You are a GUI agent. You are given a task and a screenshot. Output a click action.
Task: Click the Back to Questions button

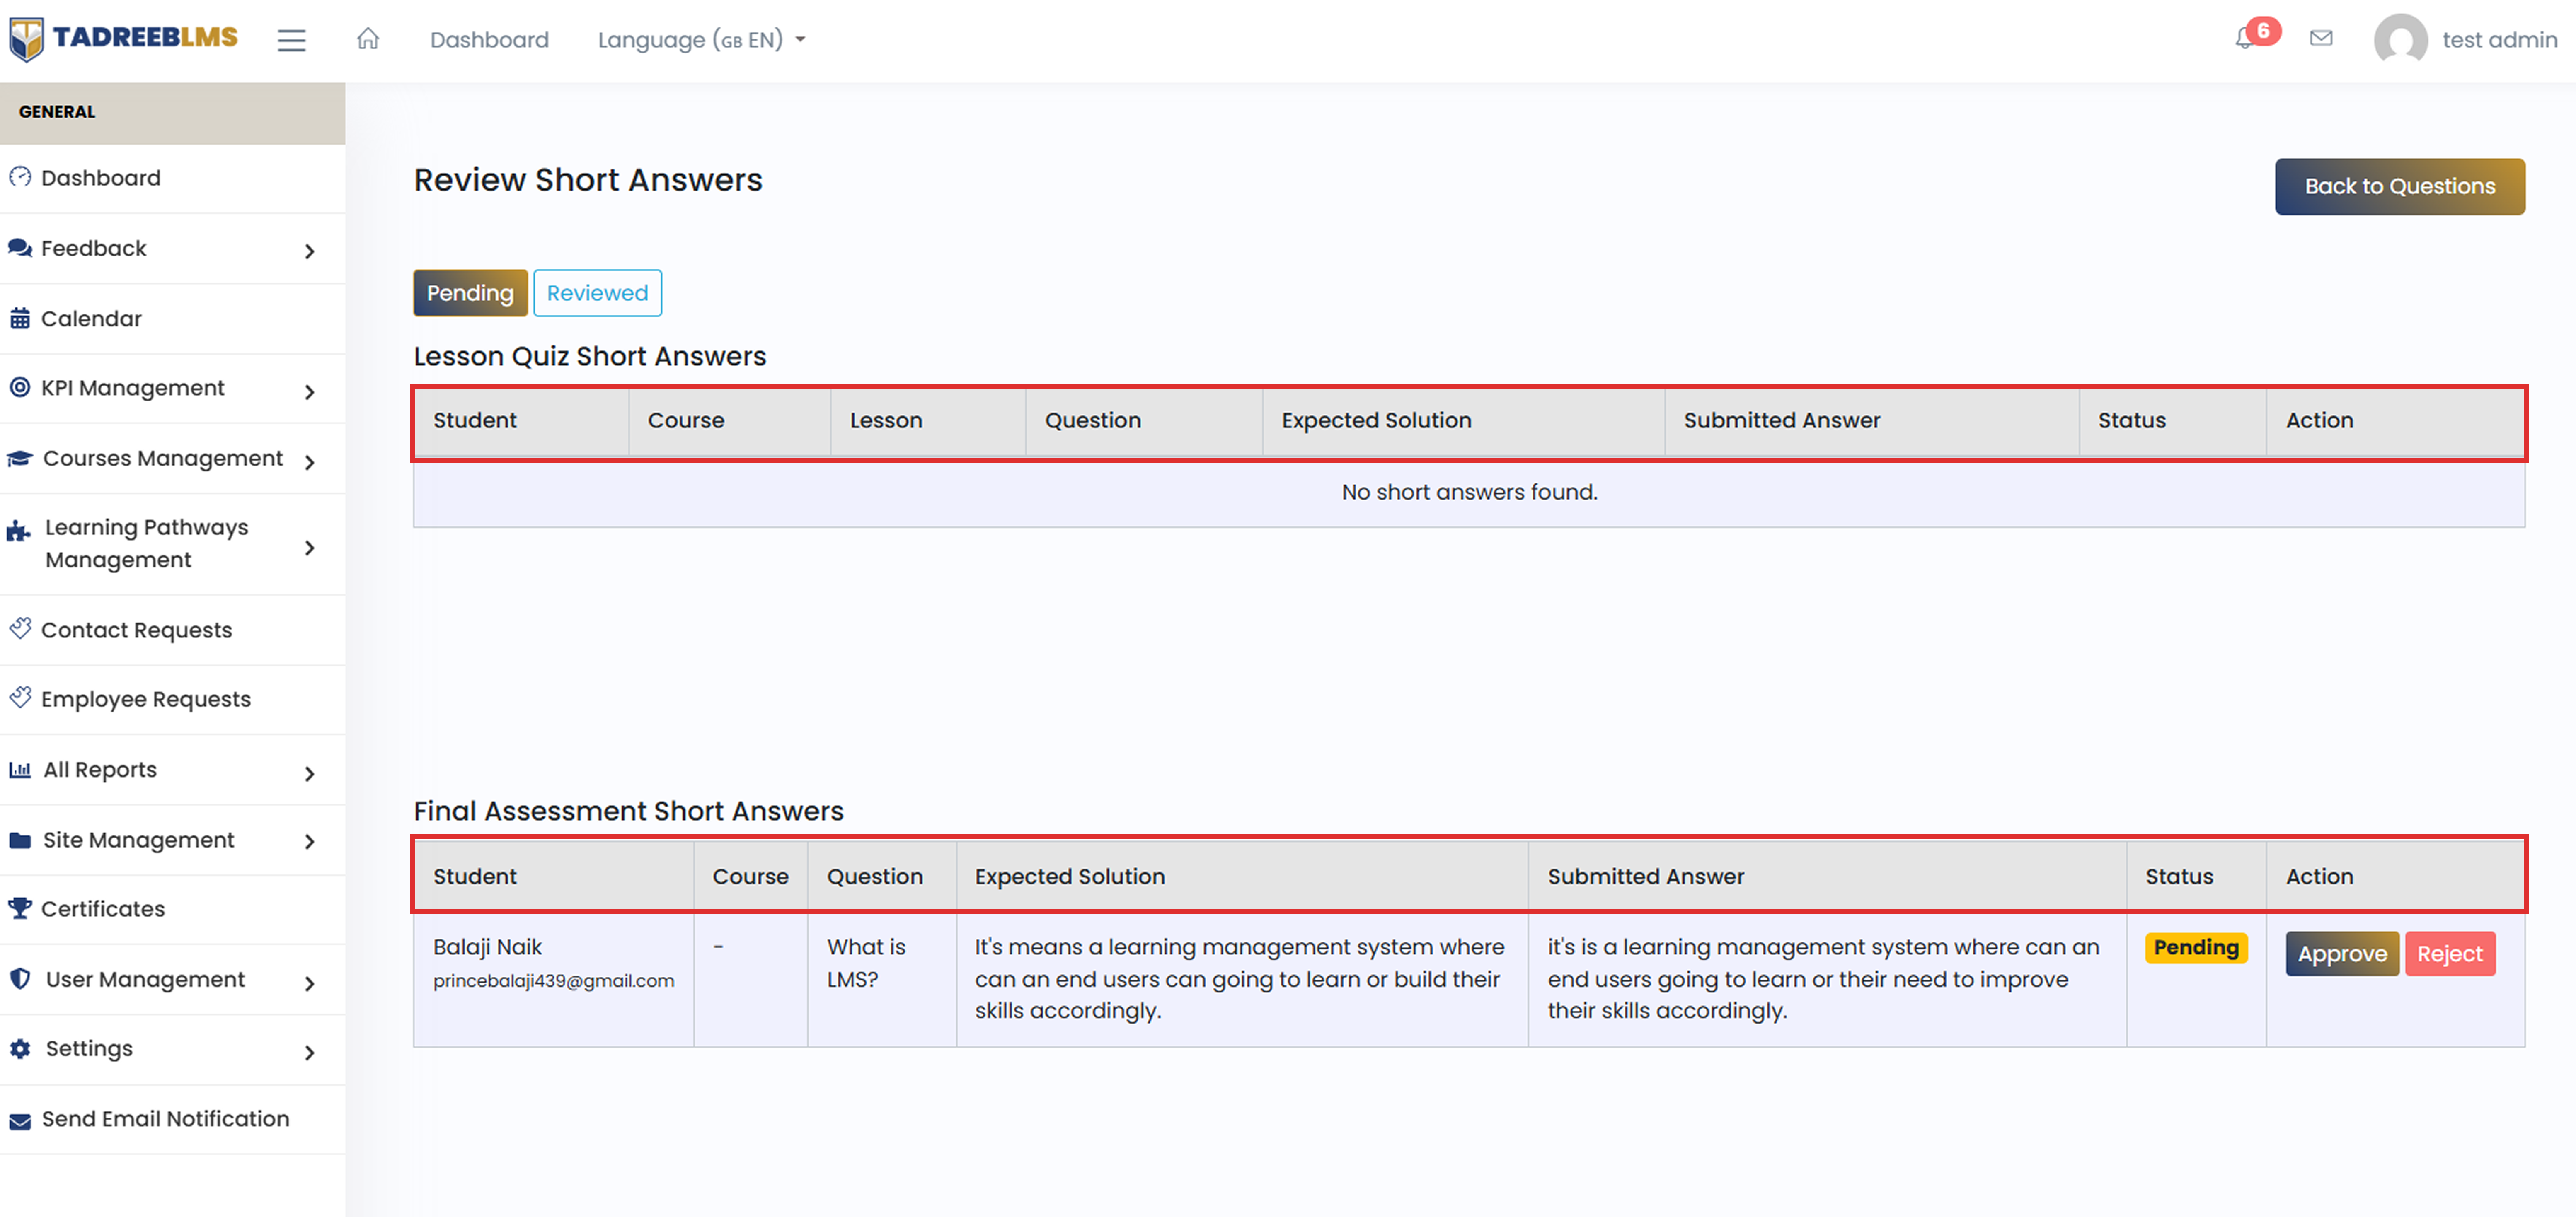pos(2399,187)
